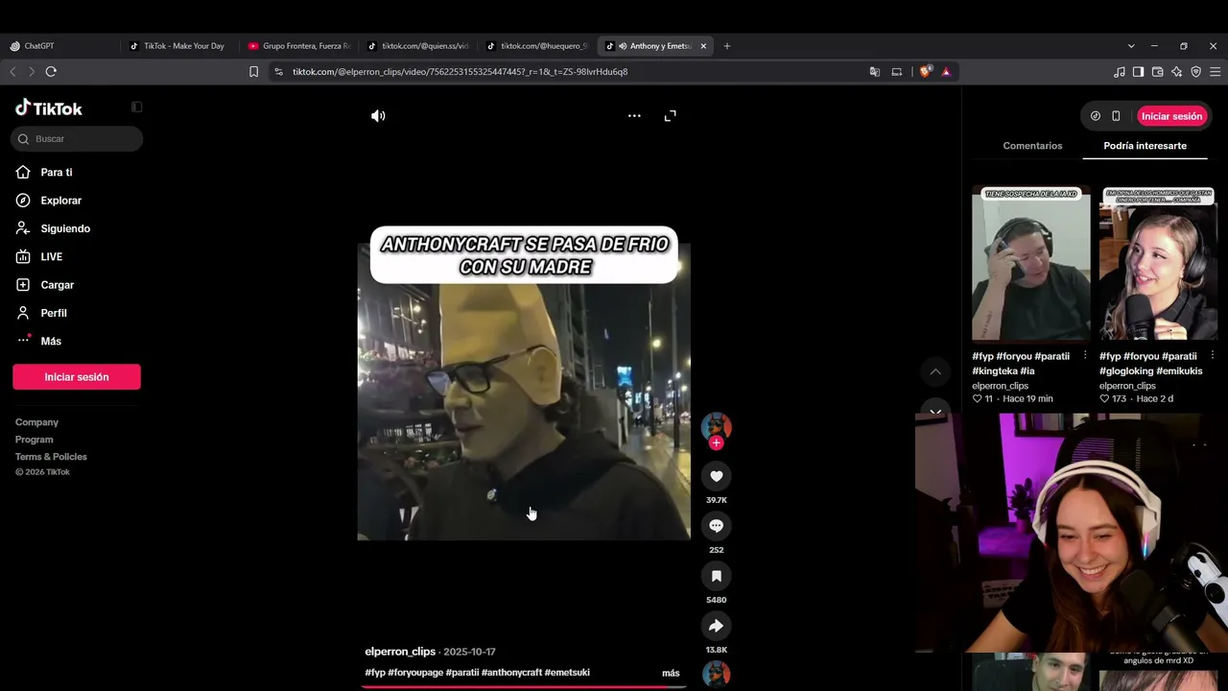Screen dimensions: 1228x691
Task: Save the video with the bookmark icon
Action: [716, 576]
